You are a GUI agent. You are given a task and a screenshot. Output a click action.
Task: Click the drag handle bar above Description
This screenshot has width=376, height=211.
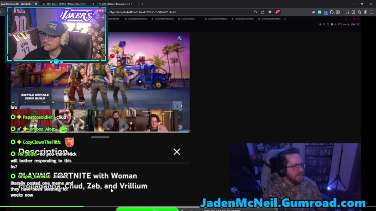click(100, 137)
